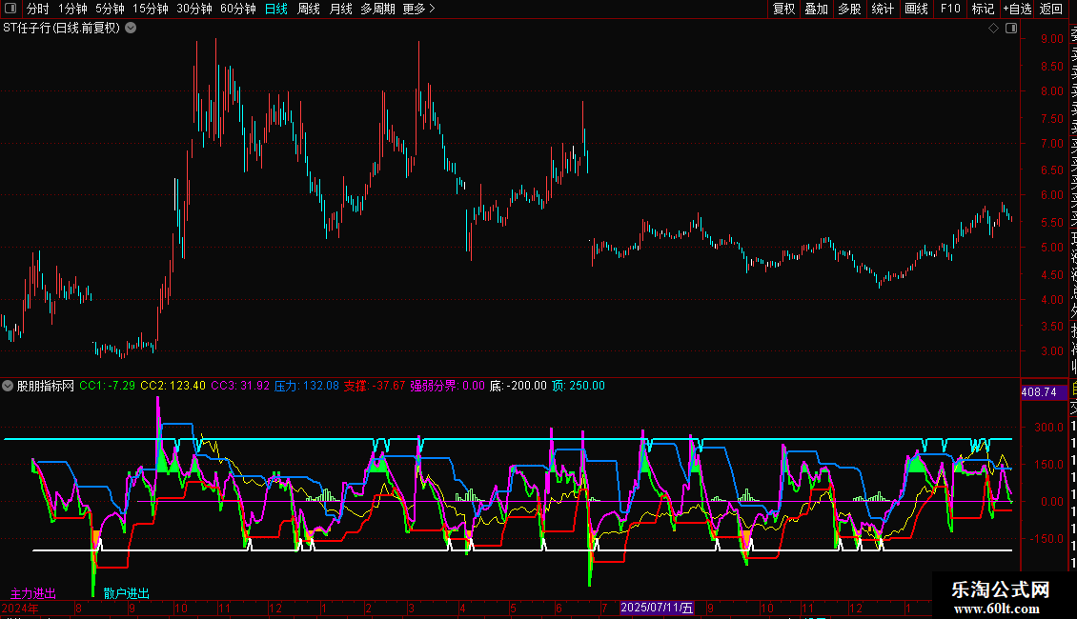Open the 股朋指标网 indicator dropdown arrow

point(8,386)
